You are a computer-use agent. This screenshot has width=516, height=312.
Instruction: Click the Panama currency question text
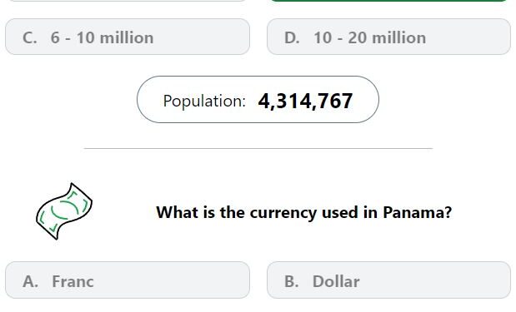pos(303,212)
